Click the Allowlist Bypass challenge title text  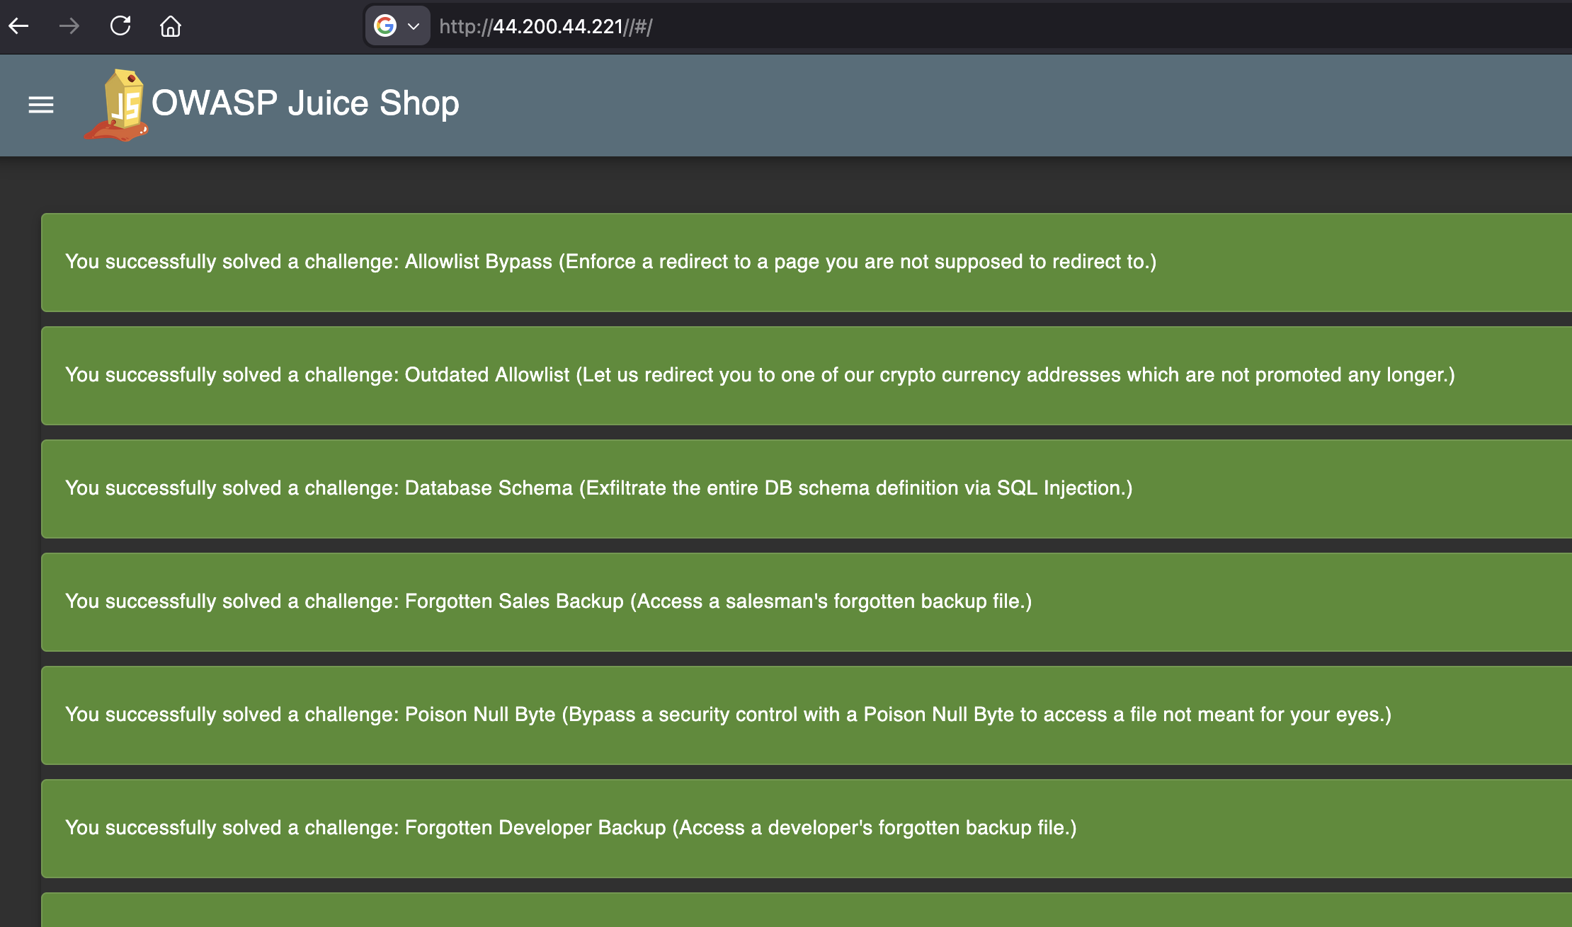(478, 262)
